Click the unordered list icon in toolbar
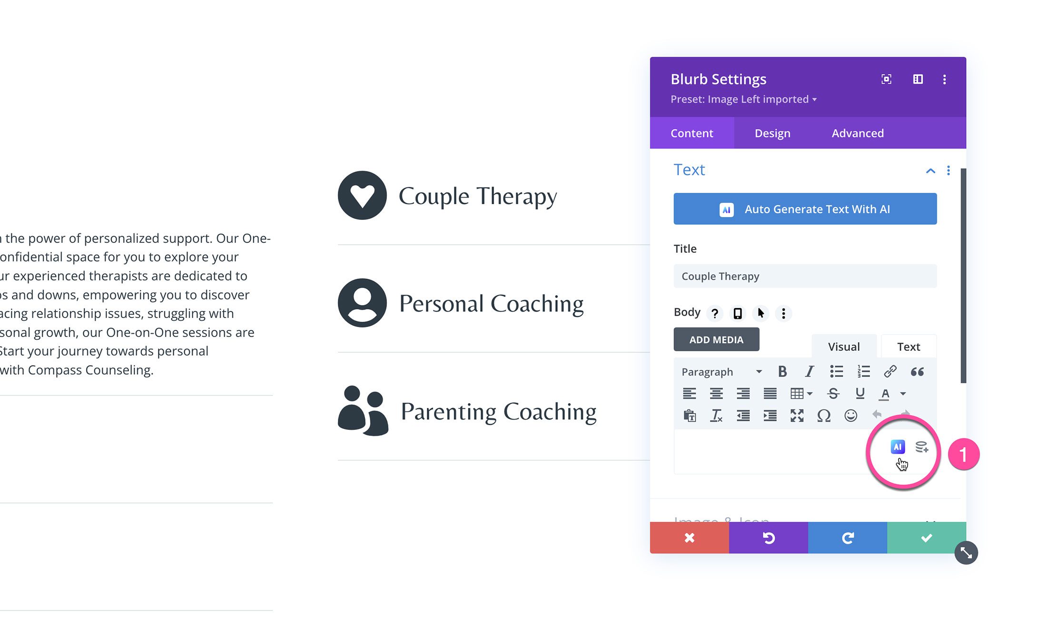 (836, 371)
